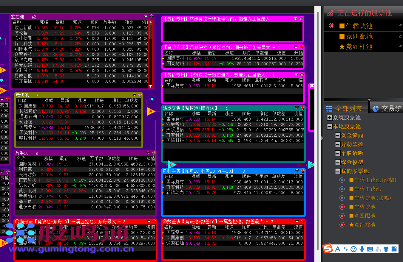The image size is (403, 262).
Task: Stop running 牛犇诀池 in top running list
Action: pos(332,26)
